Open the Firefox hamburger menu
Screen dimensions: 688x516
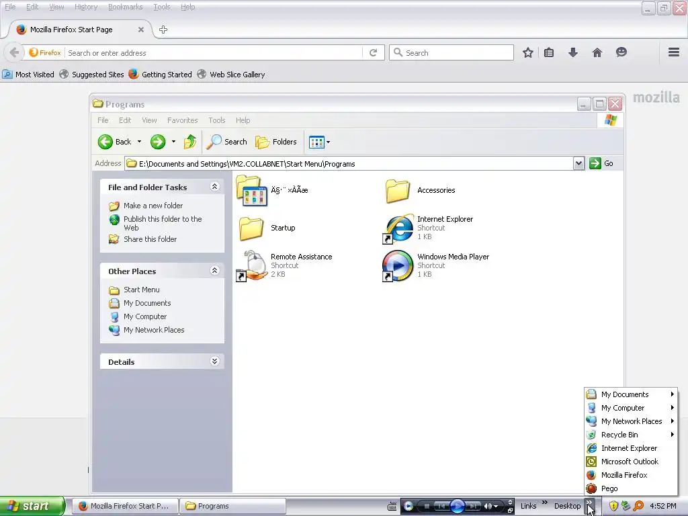pos(674,52)
